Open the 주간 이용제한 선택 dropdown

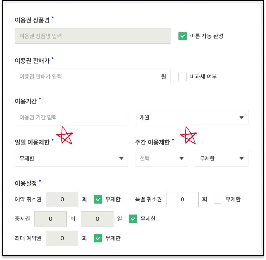point(162,159)
